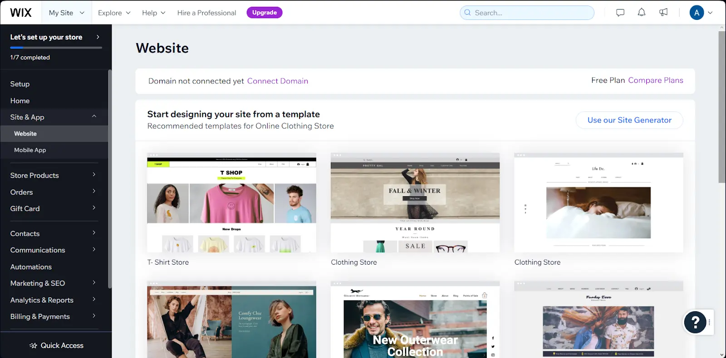
Task: Click the Quick Access star icon
Action: click(x=33, y=345)
